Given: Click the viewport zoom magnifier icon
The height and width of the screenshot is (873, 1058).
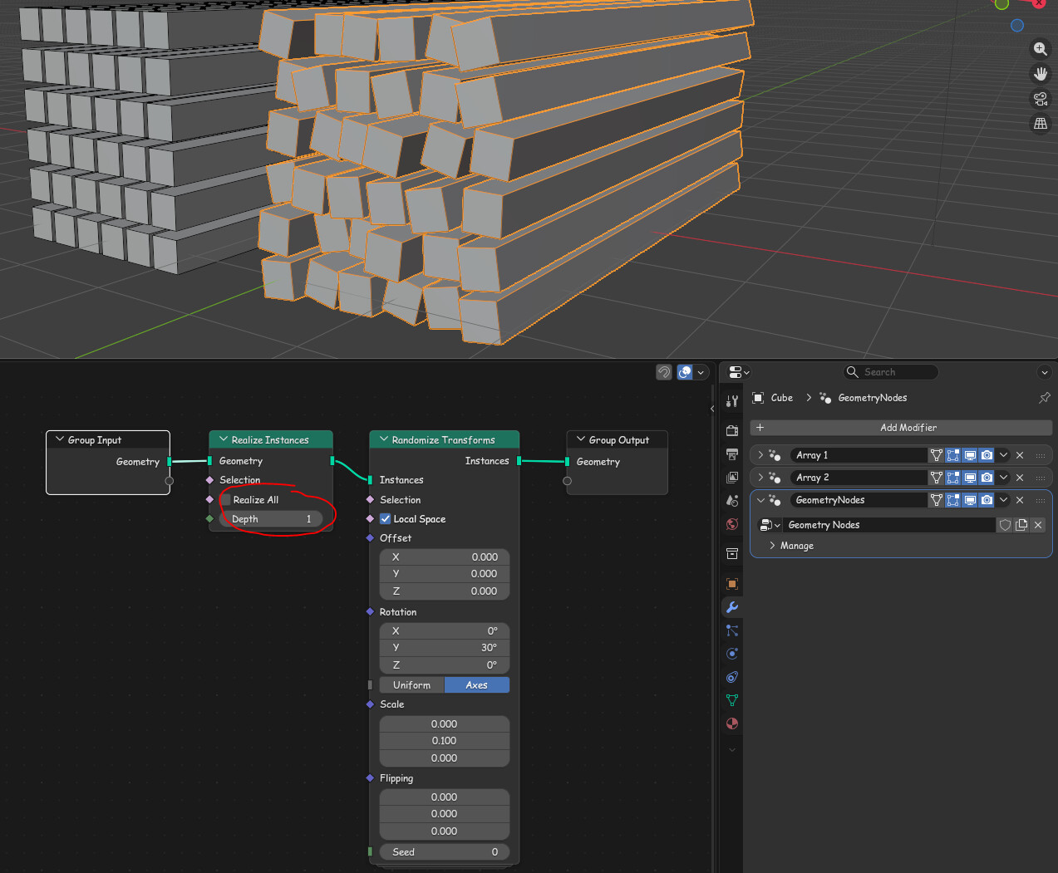Looking at the screenshot, I should [1040, 49].
